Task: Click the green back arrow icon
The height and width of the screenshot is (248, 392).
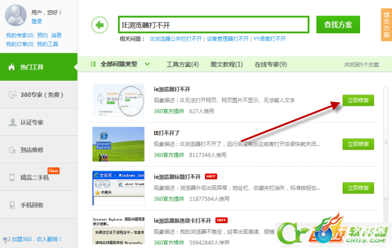Action: point(99,25)
